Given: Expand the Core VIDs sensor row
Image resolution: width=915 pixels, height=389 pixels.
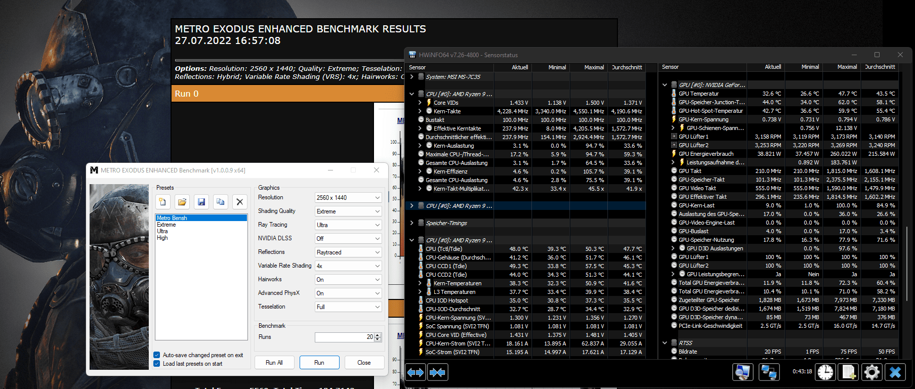Looking at the screenshot, I should point(420,103).
